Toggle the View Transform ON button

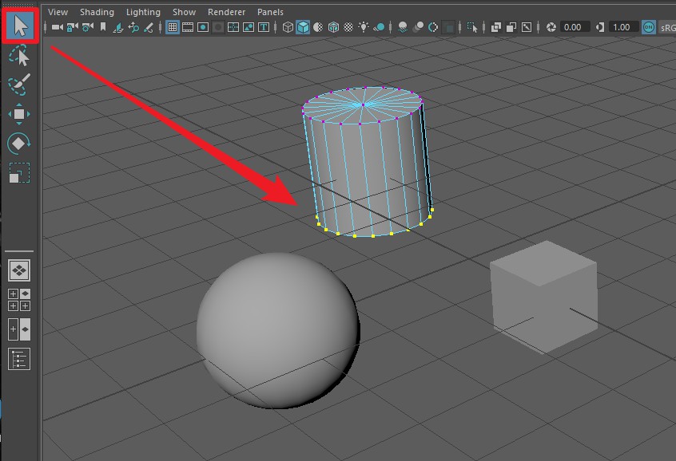point(648,27)
